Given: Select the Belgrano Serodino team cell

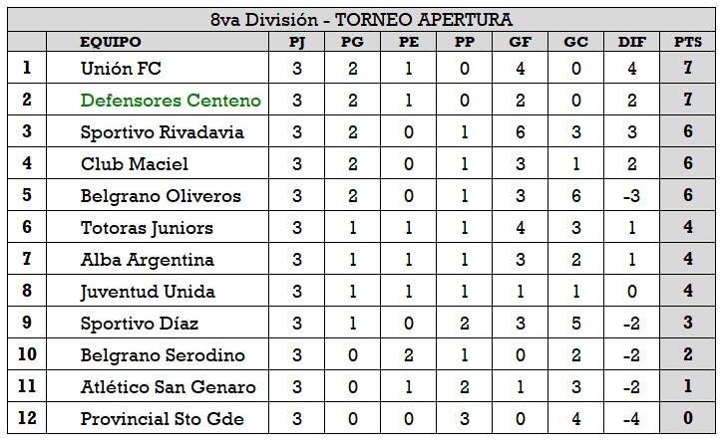Looking at the screenshot, I should (163, 355).
